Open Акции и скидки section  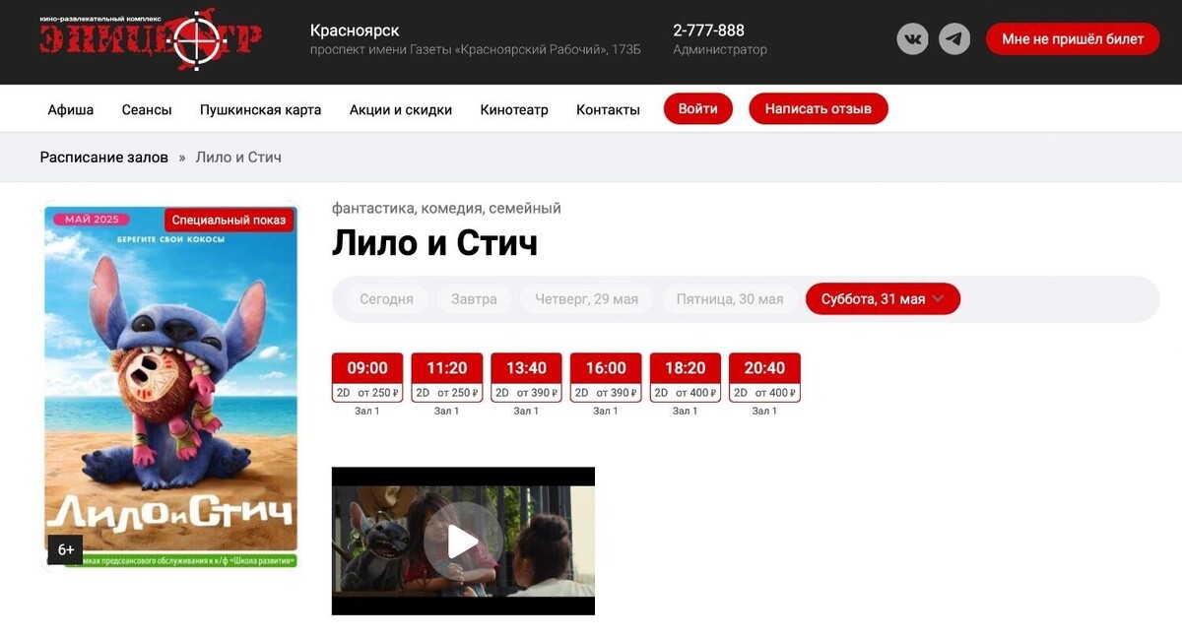399,109
